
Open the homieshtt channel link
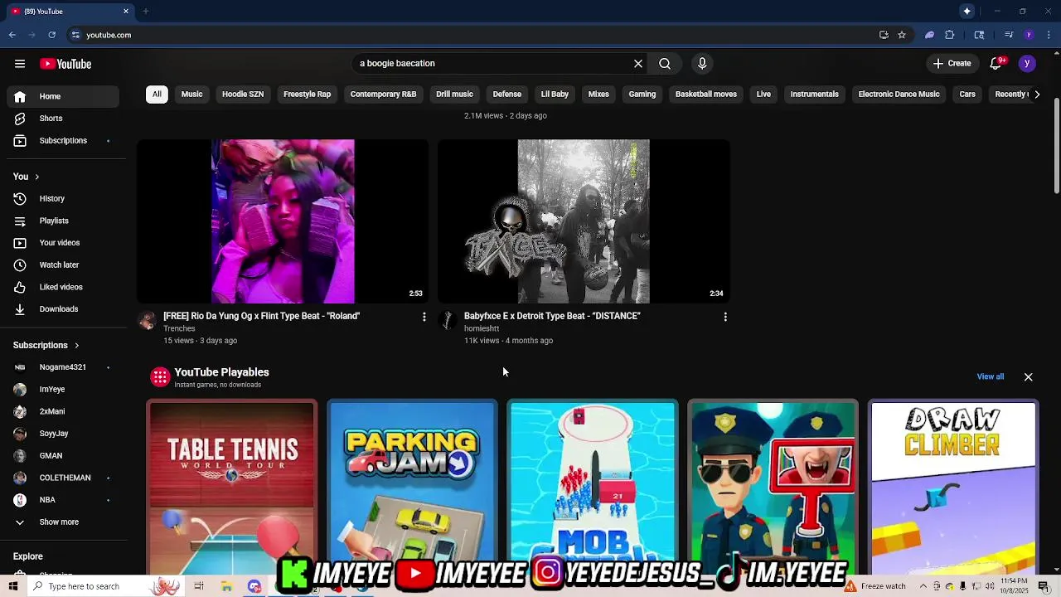[x=482, y=328]
